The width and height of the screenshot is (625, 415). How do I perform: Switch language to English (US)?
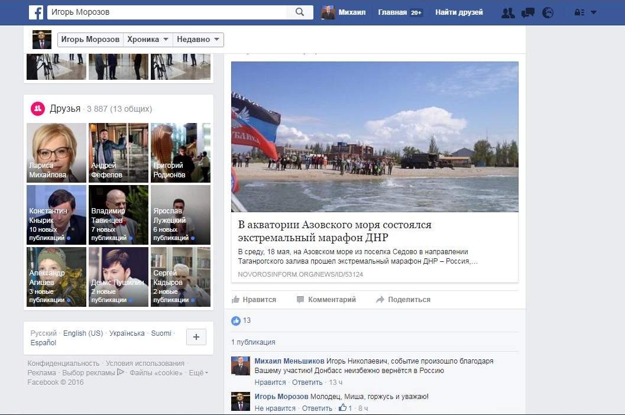point(83,333)
